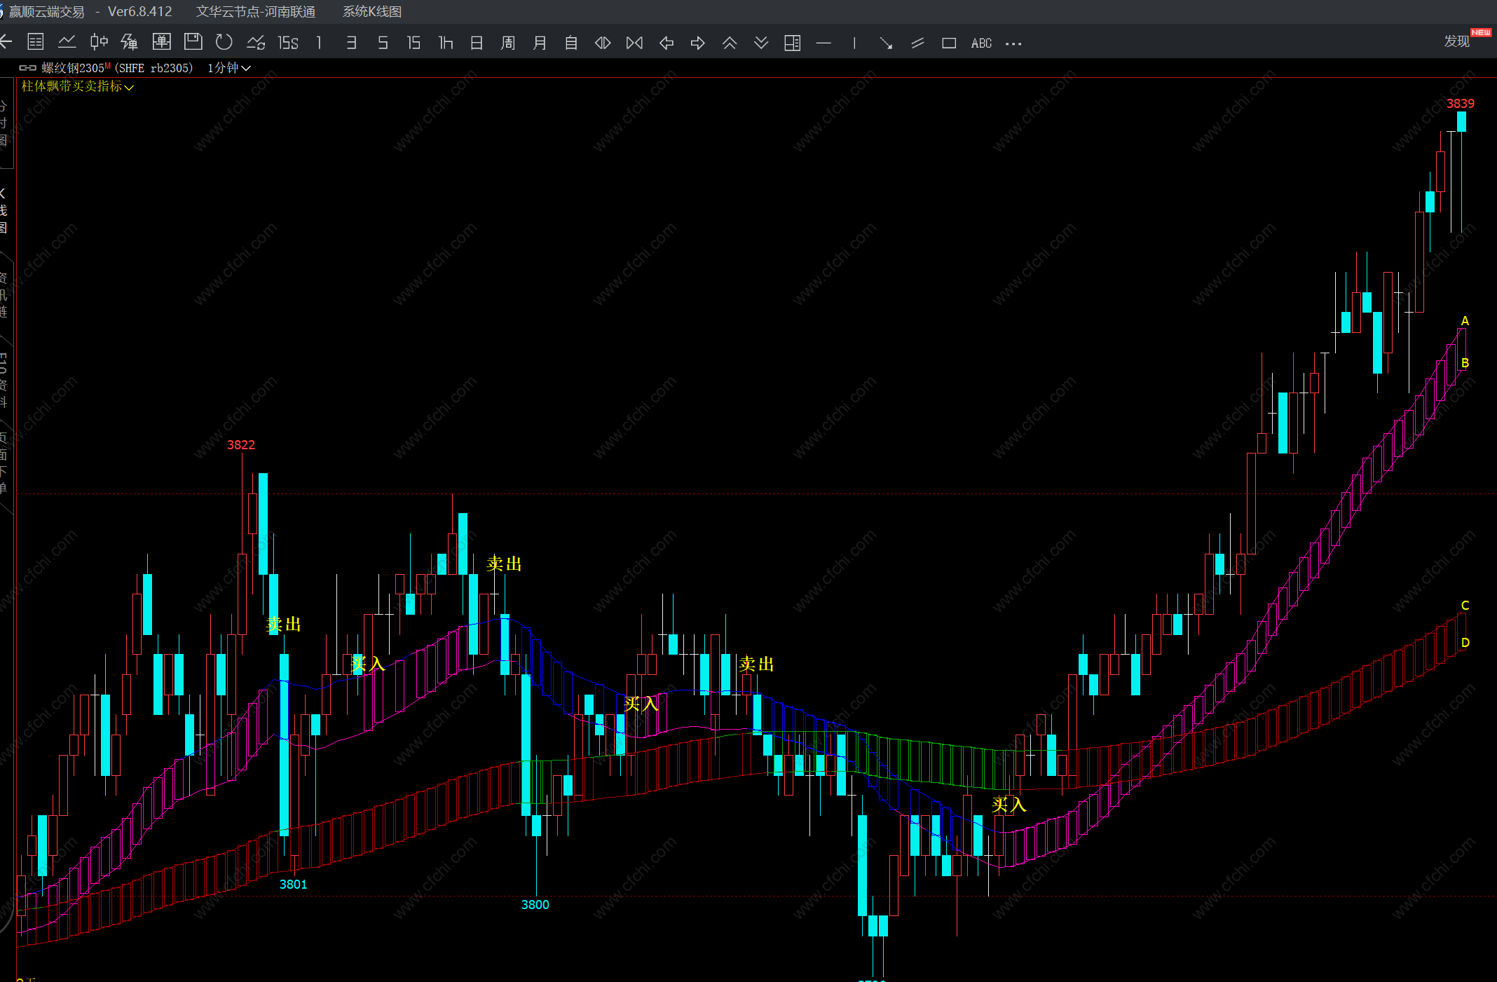Switch chart to weekly (周) period
This screenshot has height=982, width=1497.
point(508,43)
